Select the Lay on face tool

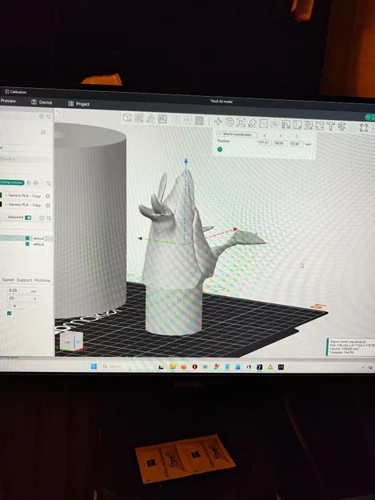(x=253, y=123)
